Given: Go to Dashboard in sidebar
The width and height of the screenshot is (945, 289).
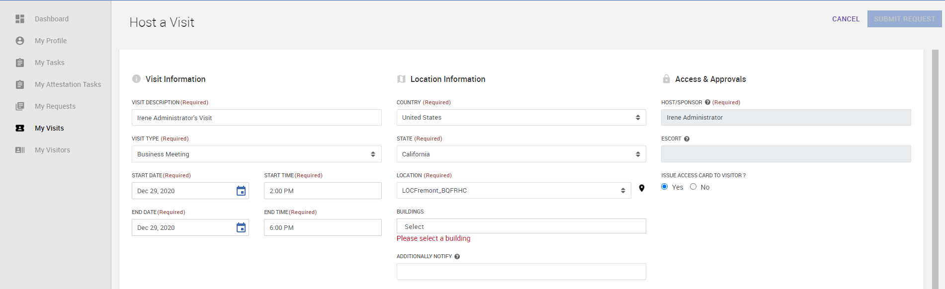Looking at the screenshot, I should coord(52,19).
